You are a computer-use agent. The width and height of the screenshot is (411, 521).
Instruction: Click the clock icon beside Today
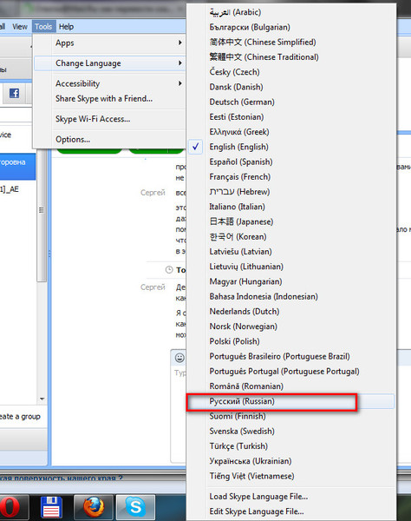point(169,270)
